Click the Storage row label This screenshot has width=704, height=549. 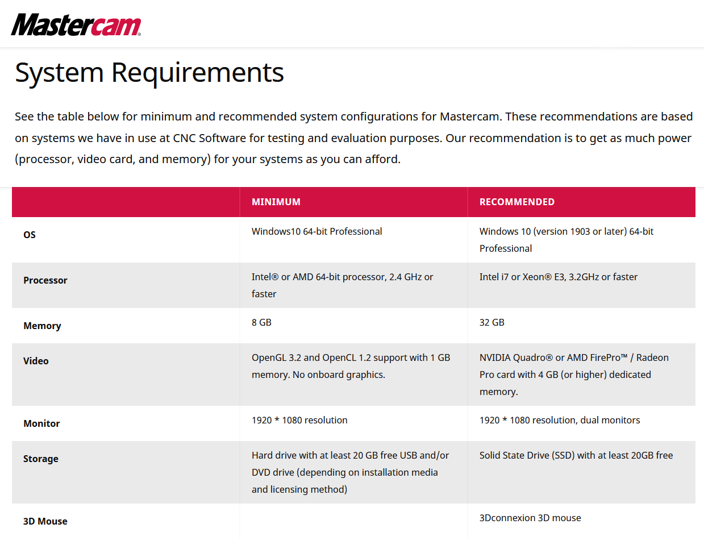41,459
